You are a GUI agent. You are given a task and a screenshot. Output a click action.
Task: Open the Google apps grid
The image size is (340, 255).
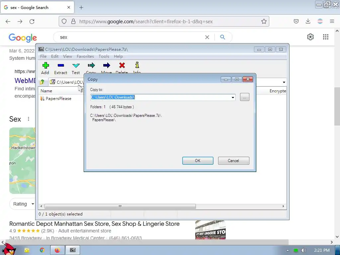tap(326, 37)
